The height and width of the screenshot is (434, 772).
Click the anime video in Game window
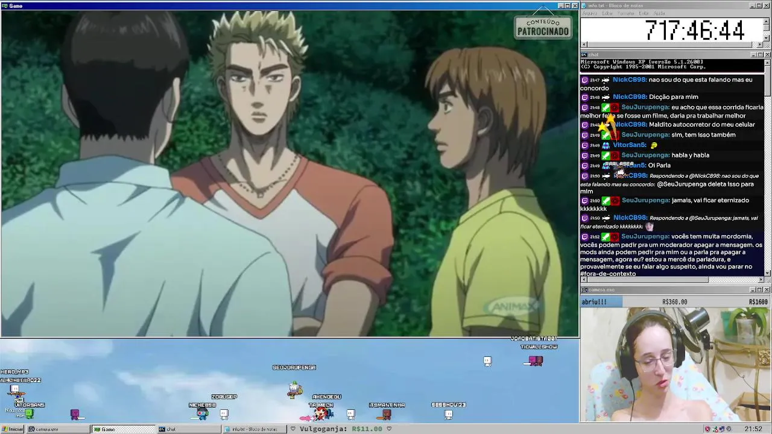click(289, 174)
